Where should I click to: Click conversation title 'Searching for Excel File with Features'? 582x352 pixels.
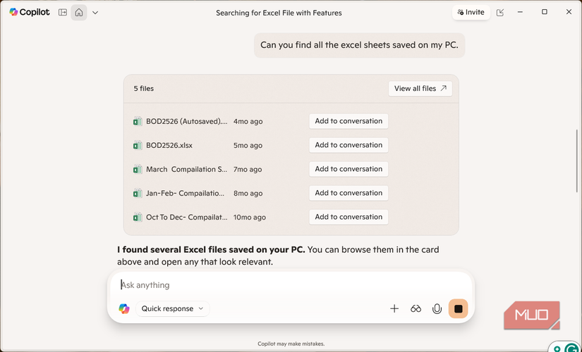tap(279, 13)
